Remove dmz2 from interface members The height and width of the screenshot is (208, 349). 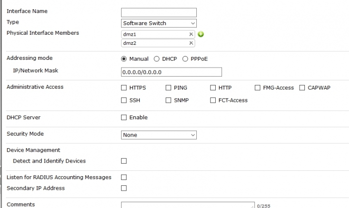[x=191, y=43]
